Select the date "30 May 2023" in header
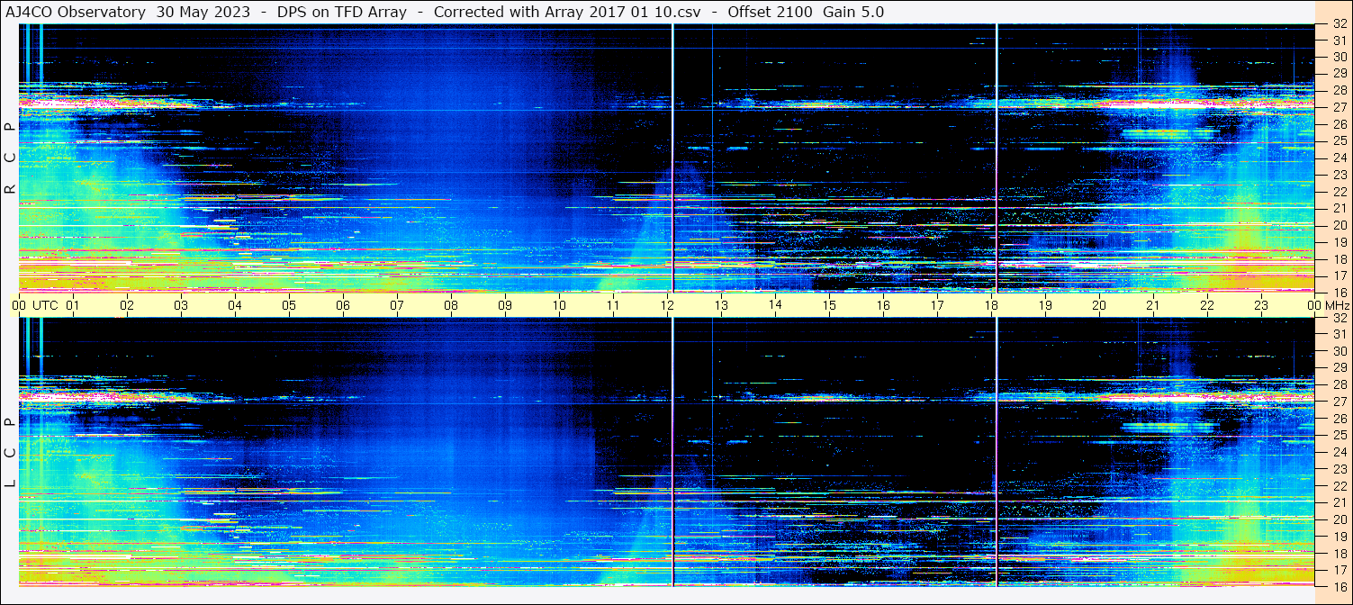The width and height of the screenshot is (1353, 605). coord(203,12)
